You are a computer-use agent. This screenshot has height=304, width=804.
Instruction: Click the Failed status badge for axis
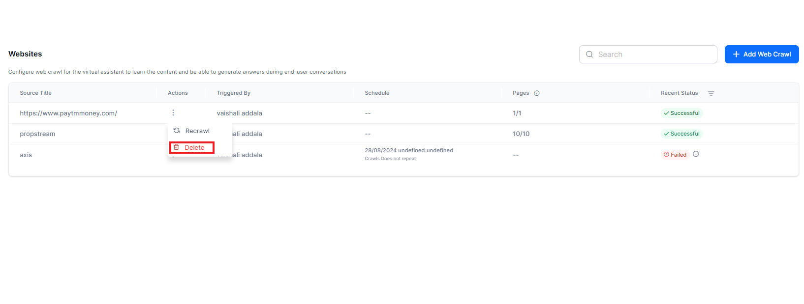[675, 155]
